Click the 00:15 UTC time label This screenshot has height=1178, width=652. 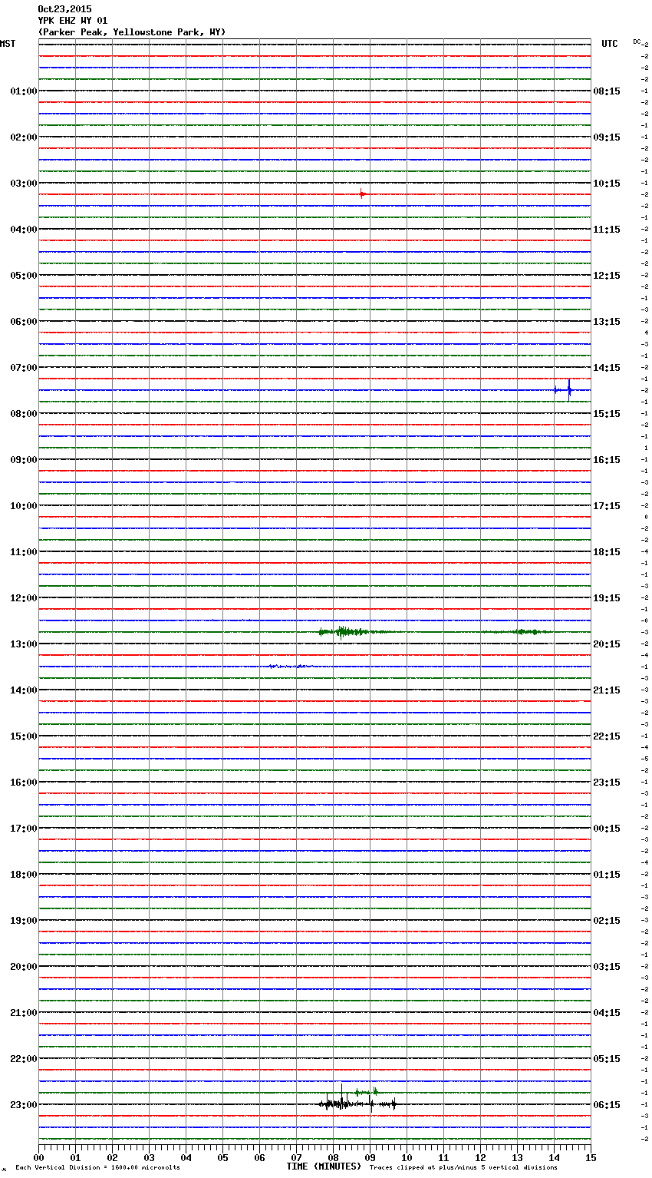pyautogui.click(x=607, y=829)
